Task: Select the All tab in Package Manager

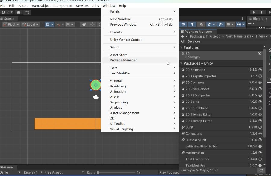Action: [x=182, y=41]
